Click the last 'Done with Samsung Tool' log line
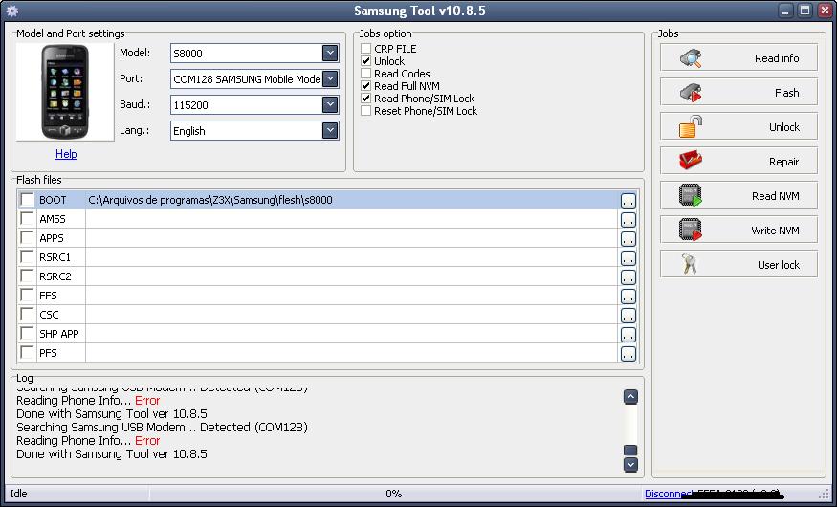This screenshot has height=507, width=837. [112, 454]
